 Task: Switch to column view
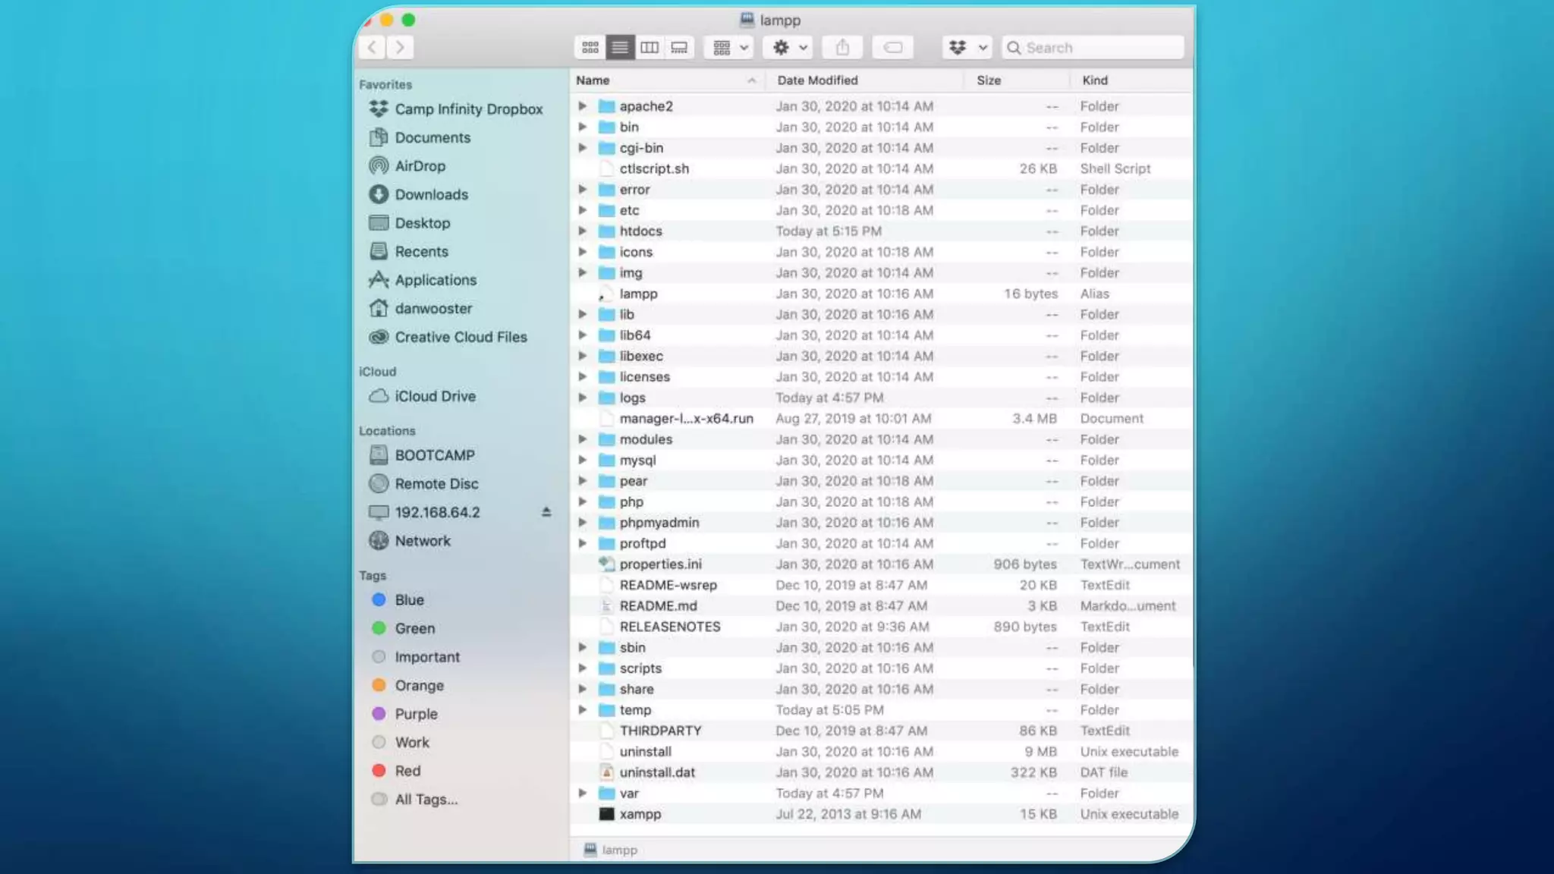(x=650, y=48)
